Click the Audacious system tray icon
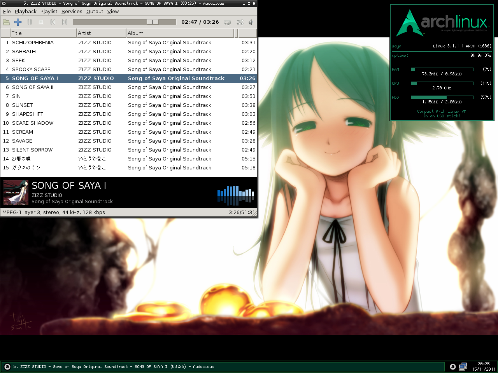Screen dimensions: 498x373 pos(452,366)
